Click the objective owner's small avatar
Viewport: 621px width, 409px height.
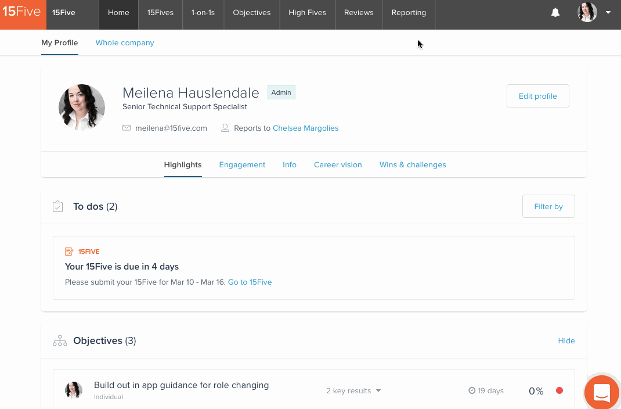tap(74, 390)
